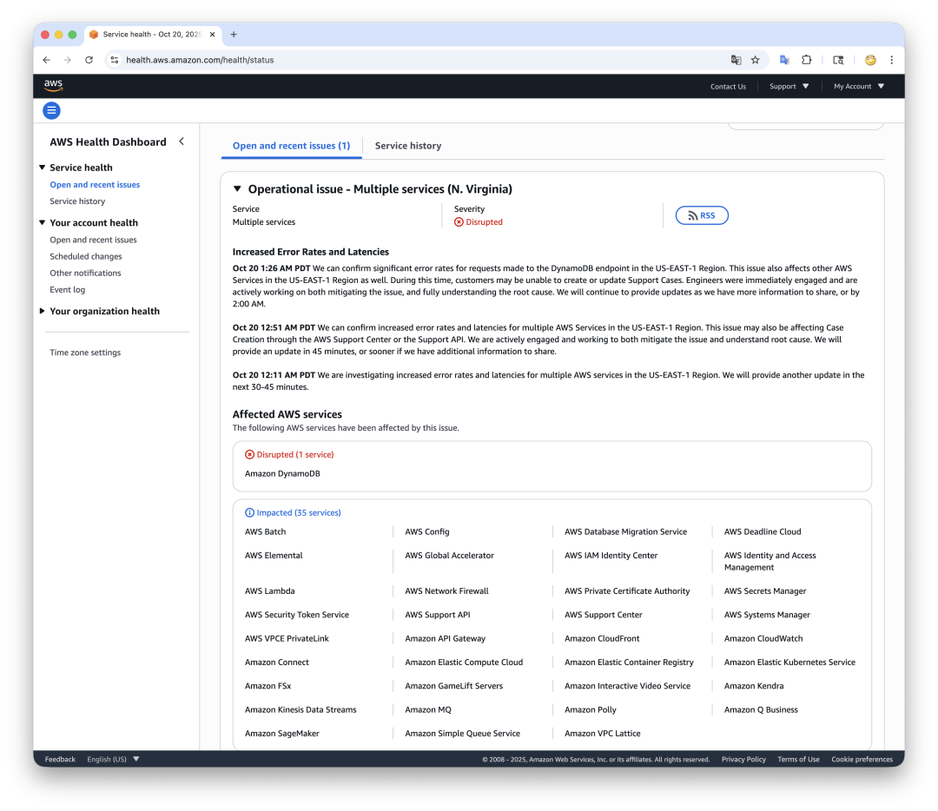Open the My Account dropdown
Viewport: 938px width, 811px height.
[859, 86]
